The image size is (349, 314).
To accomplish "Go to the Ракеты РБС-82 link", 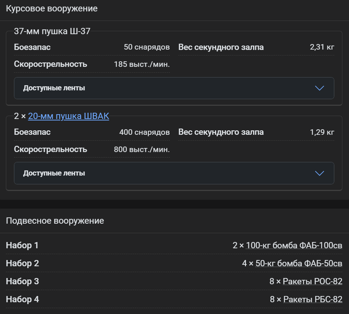I will [x=313, y=299].
